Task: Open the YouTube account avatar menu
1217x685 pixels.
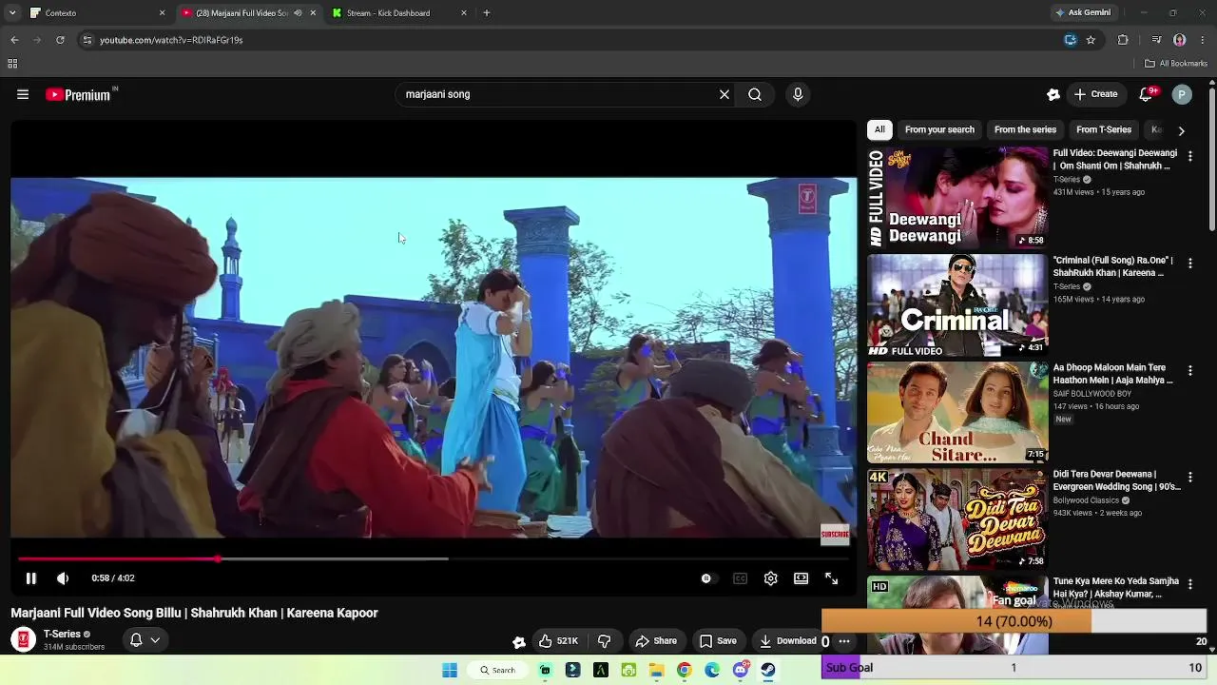Action: pos(1182,94)
